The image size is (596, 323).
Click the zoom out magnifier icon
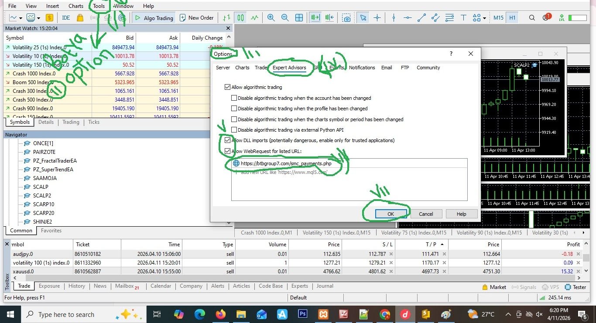pos(285,18)
